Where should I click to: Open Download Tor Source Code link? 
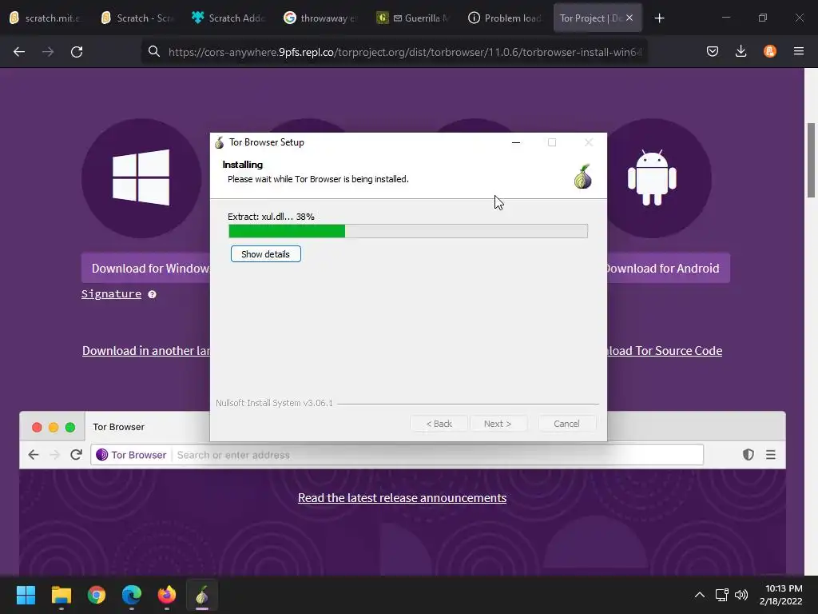pos(665,351)
